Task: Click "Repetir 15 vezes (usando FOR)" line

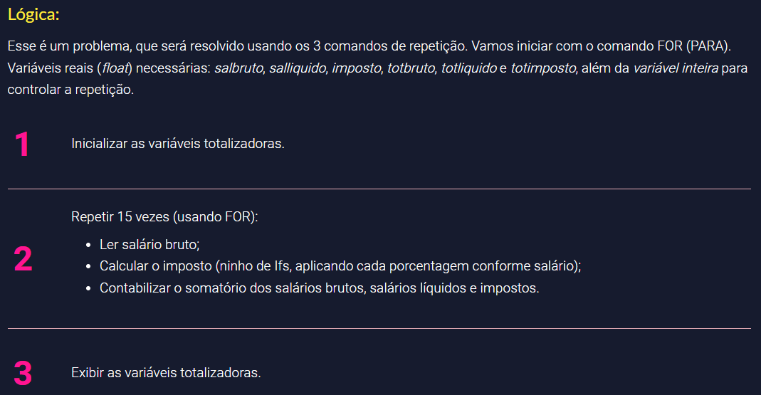Action: (164, 216)
